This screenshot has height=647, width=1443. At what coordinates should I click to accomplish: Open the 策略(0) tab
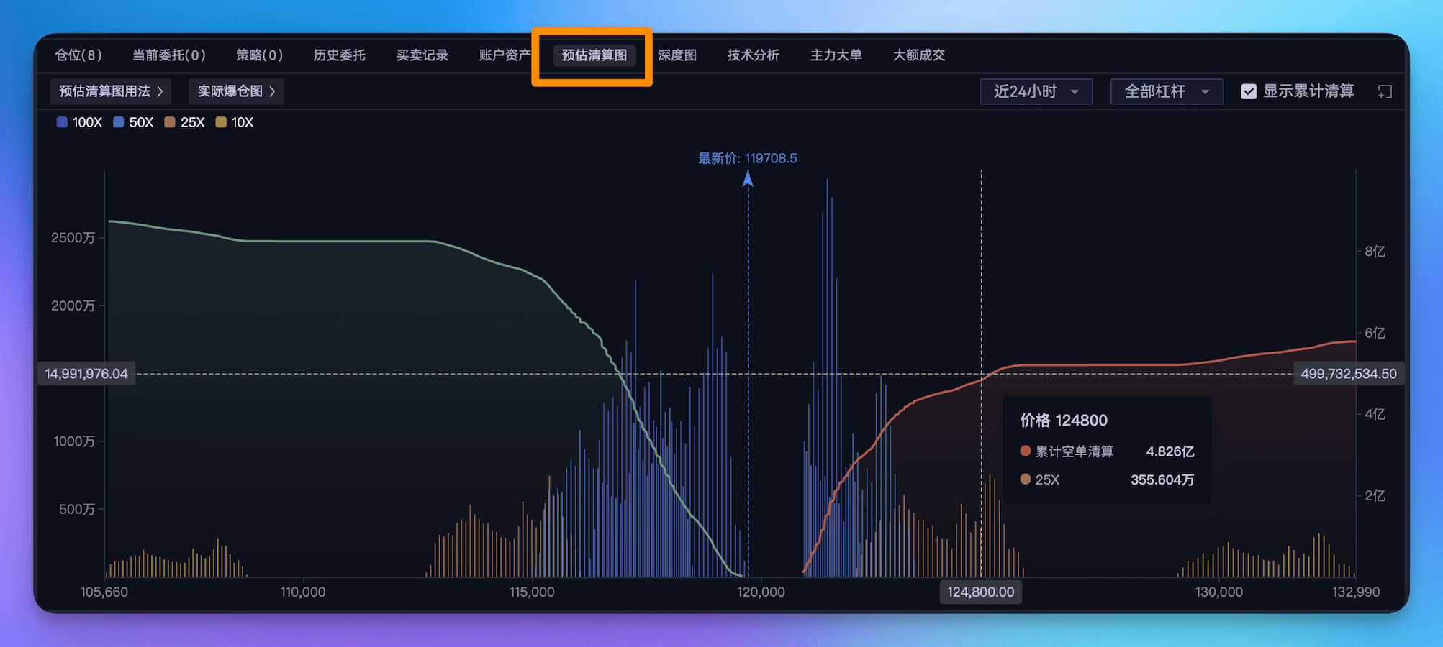coord(259,55)
